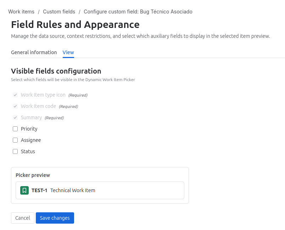Click the Required label next to Summary
This screenshot has height=230, width=285.
pos(54,117)
